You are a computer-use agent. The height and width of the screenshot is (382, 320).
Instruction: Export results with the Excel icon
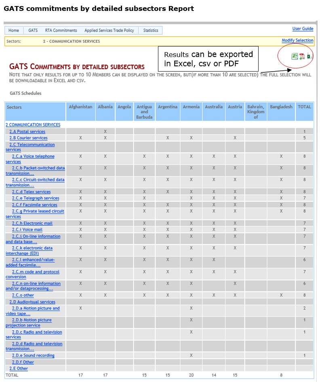[295, 57]
